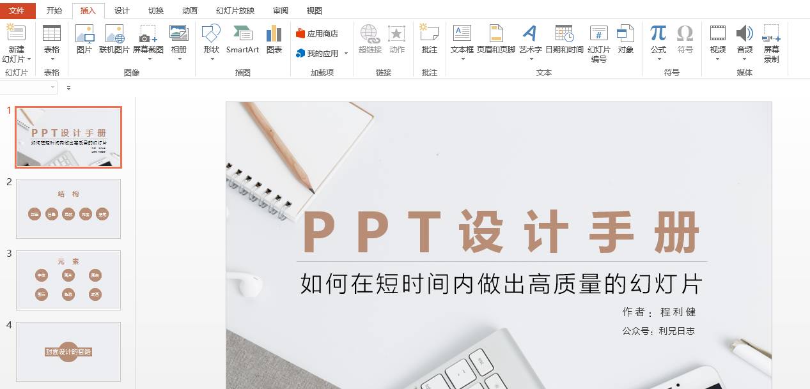Viewport: 810px width, 389px height.
Task: Open the 艺术字 WordArt gallery
Action: [530, 33]
